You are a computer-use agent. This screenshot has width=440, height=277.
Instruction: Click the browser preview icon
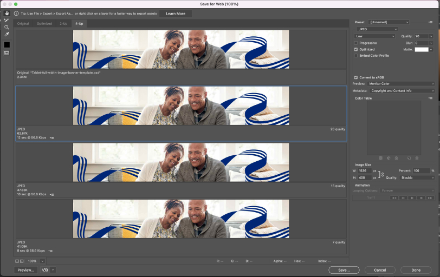click(x=45, y=270)
